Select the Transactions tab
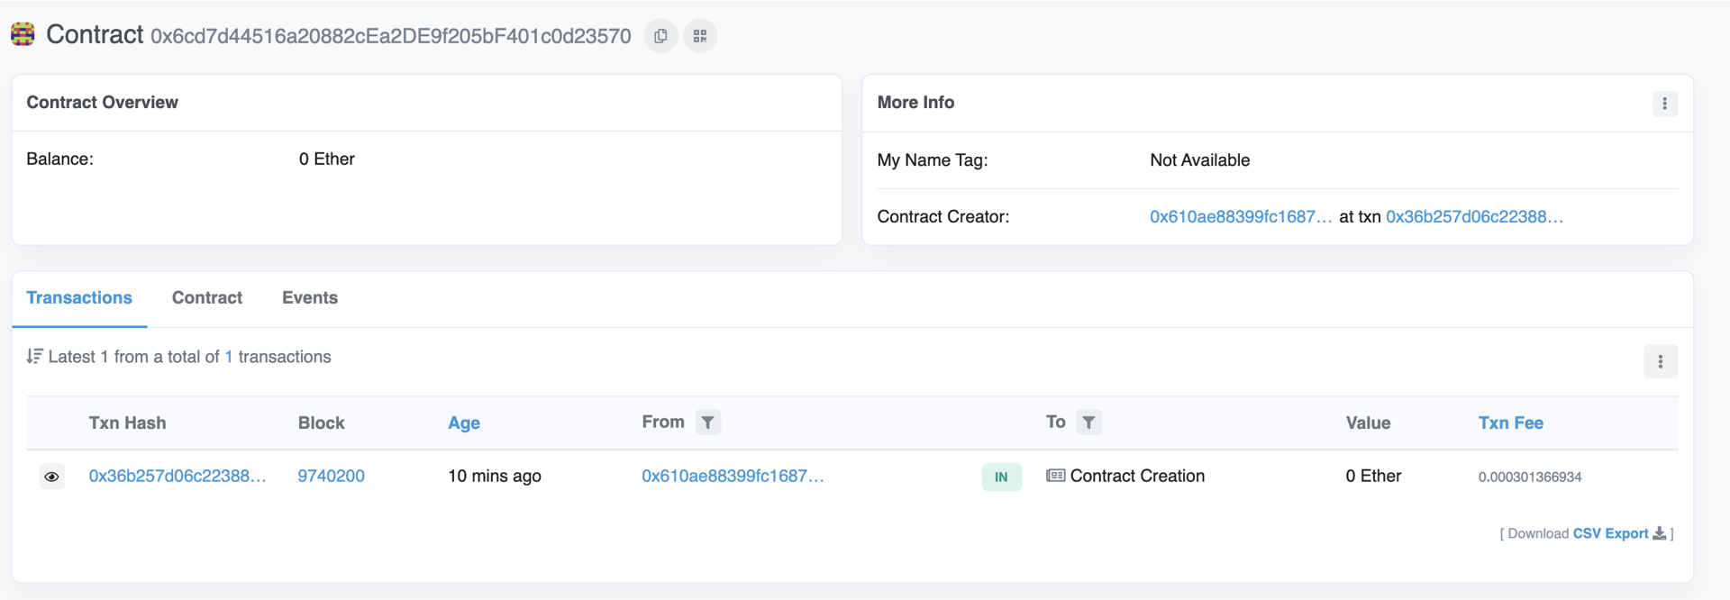 (79, 298)
